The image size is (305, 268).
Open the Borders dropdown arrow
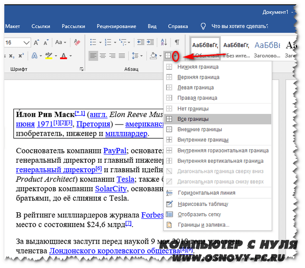point(176,56)
